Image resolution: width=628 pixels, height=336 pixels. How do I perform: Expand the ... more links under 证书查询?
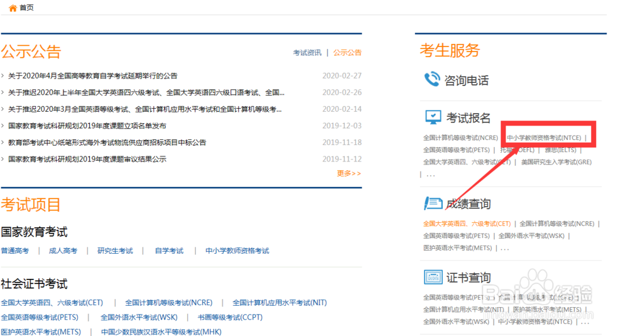coord(585,322)
